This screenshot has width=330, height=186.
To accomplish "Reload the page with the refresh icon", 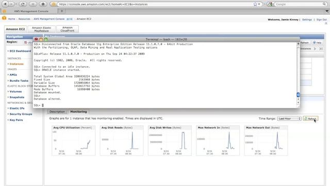I will 23,4.
